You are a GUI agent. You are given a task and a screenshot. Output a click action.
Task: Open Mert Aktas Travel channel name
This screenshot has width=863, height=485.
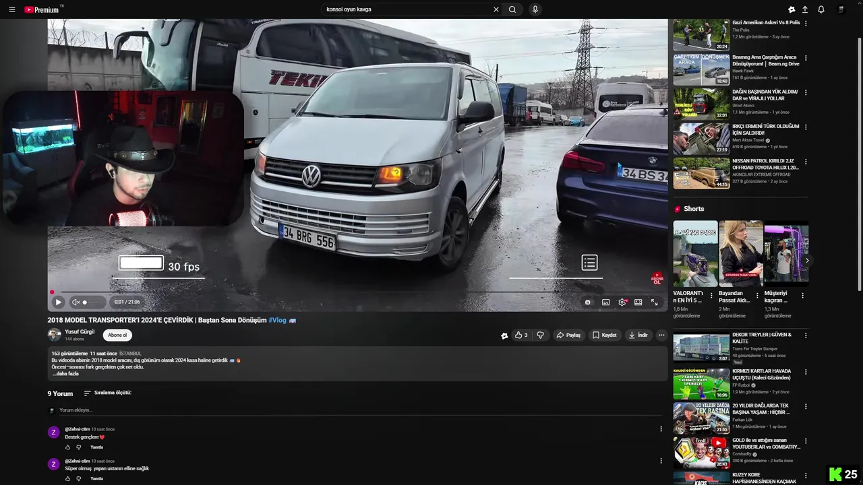(748, 140)
